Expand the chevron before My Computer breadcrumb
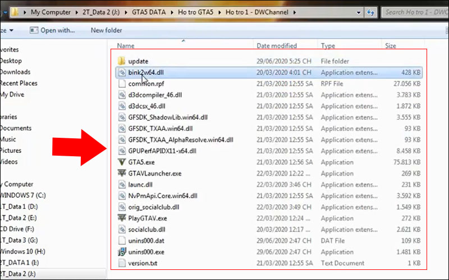 pos(25,12)
